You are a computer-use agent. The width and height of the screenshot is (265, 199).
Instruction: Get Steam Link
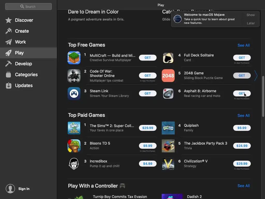148,93
